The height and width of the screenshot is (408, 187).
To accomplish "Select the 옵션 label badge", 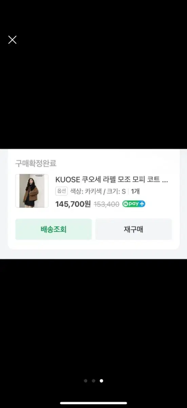I will pyautogui.click(x=61, y=191).
